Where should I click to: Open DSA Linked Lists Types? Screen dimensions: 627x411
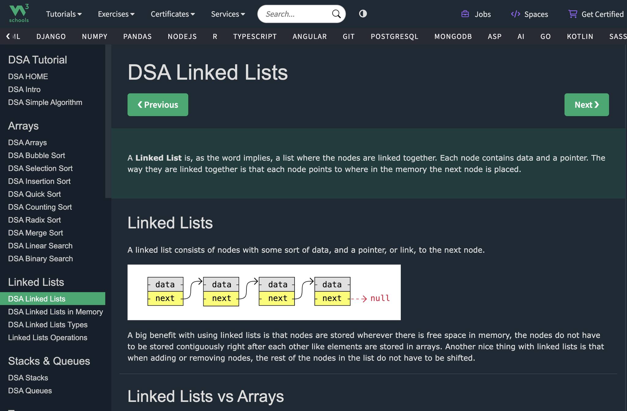tap(48, 324)
